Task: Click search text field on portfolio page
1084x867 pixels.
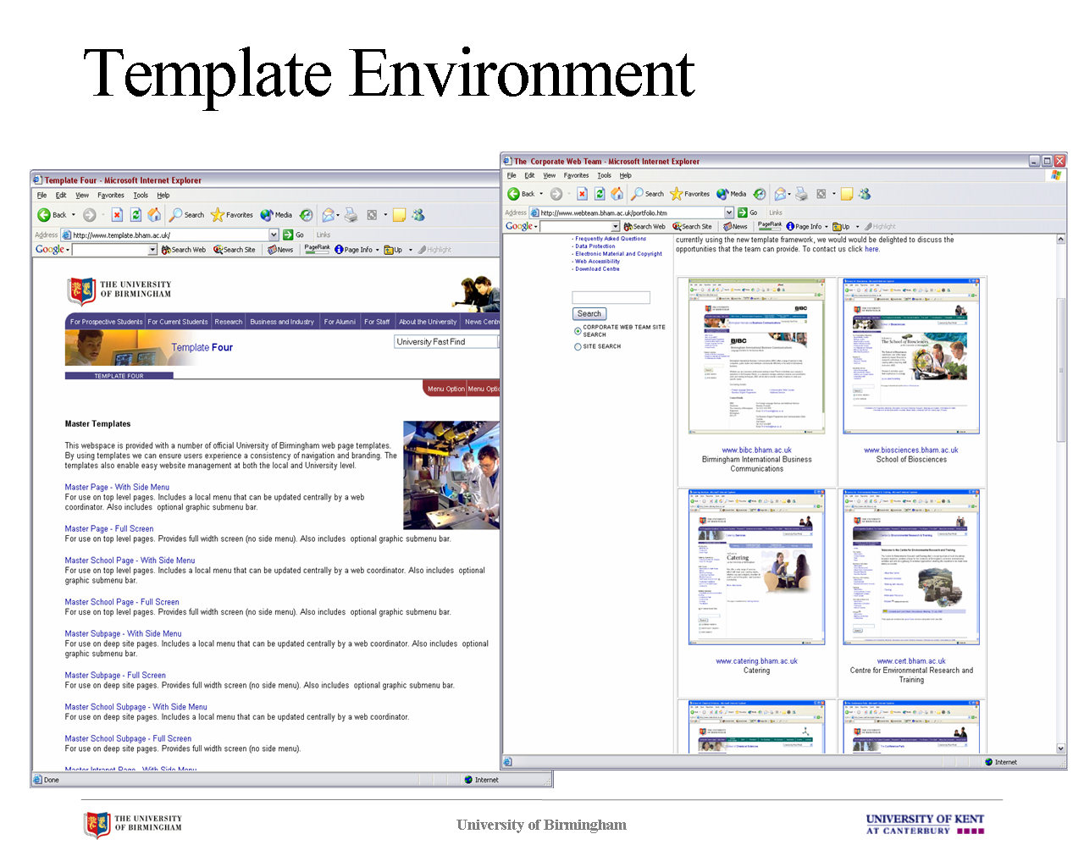Action: click(x=611, y=298)
